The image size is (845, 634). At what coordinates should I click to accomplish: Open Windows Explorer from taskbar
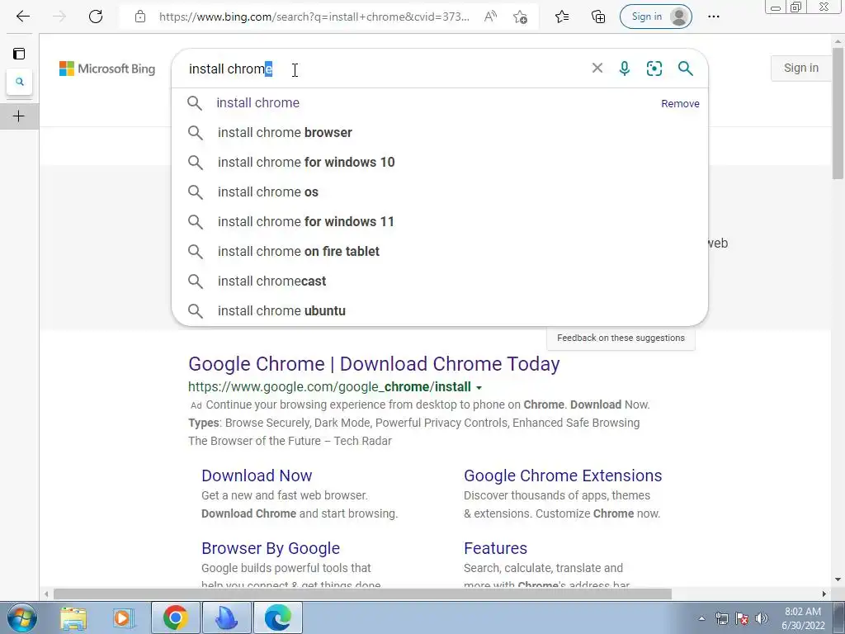pos(73,617)
